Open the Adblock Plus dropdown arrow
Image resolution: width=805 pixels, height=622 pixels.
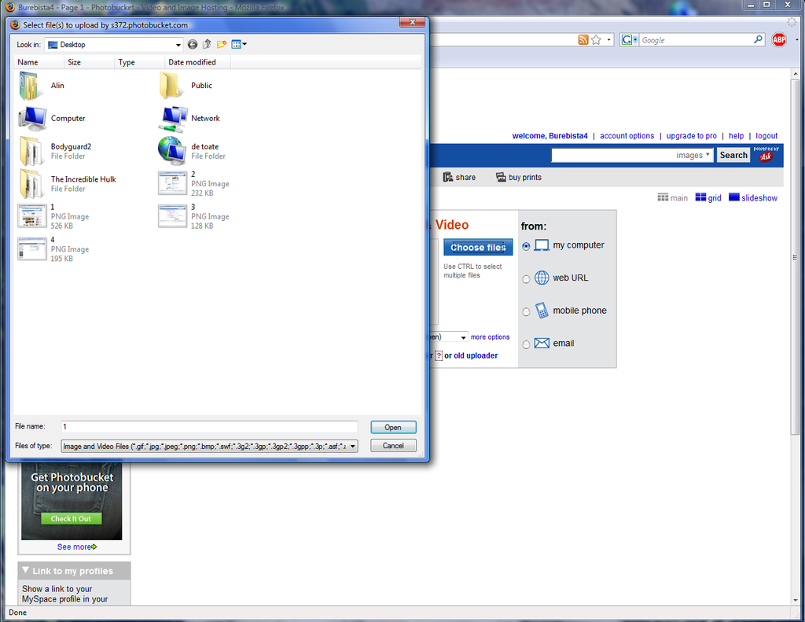coord(796,39)
